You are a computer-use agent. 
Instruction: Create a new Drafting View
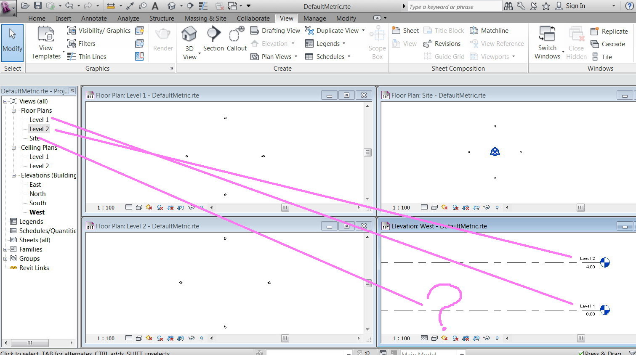click(275, 31)
